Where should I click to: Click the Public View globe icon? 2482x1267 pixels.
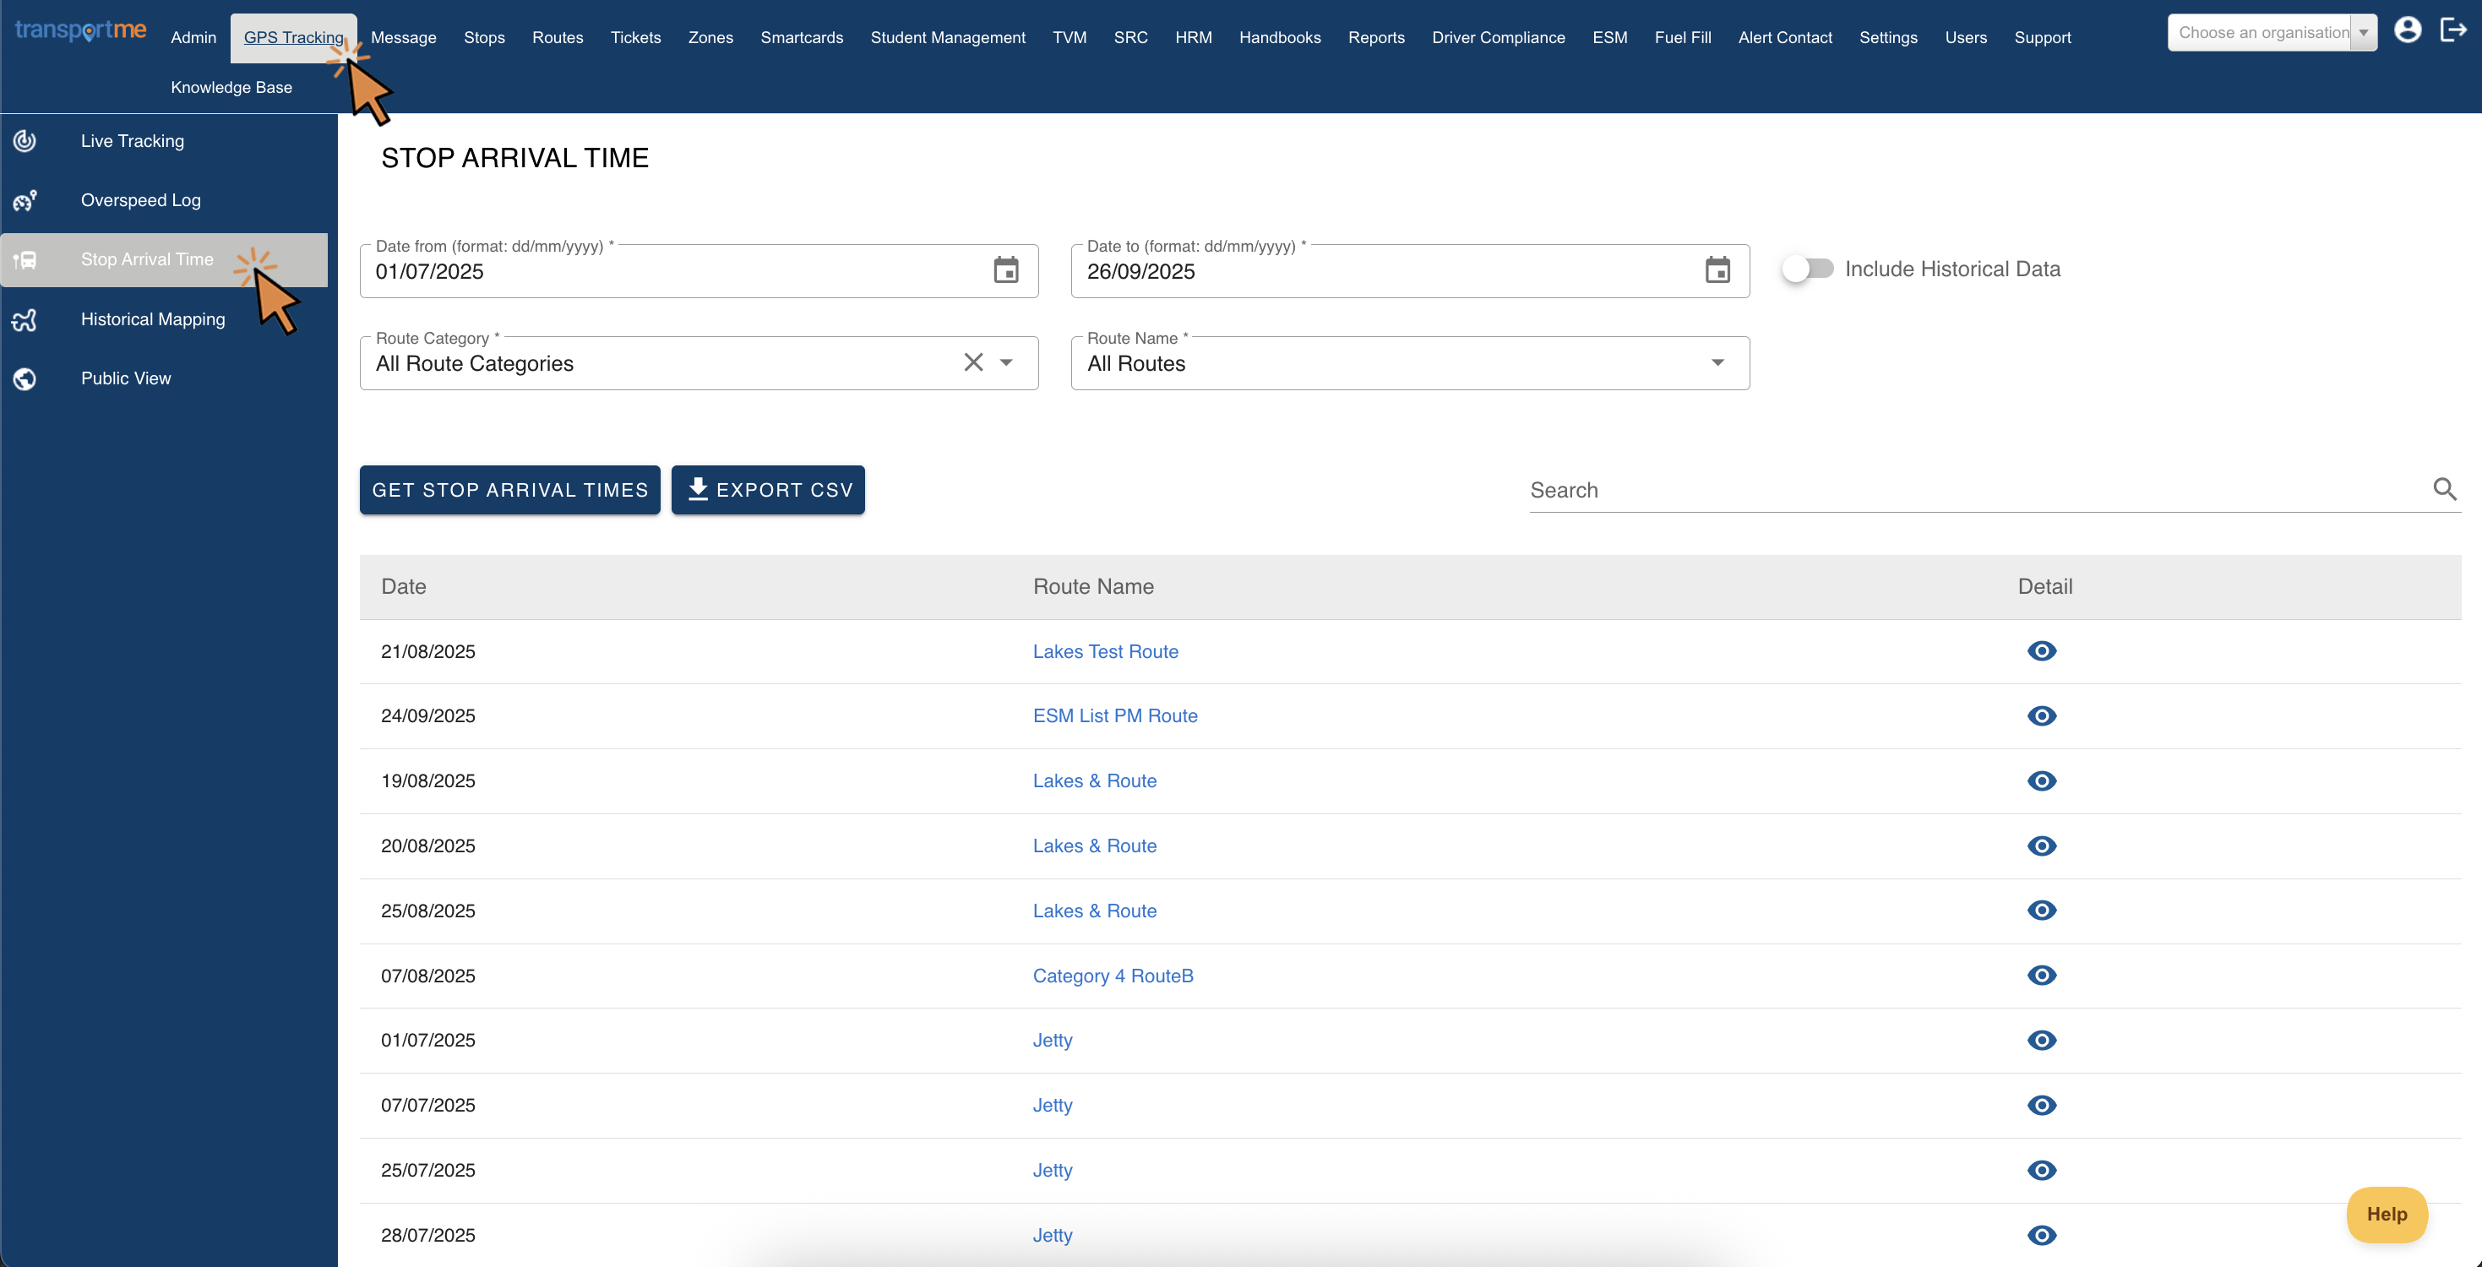tap(25, 378)
